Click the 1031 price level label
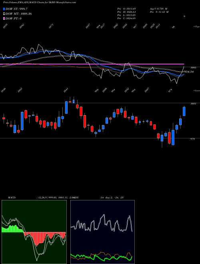 [x=193, y=104]
